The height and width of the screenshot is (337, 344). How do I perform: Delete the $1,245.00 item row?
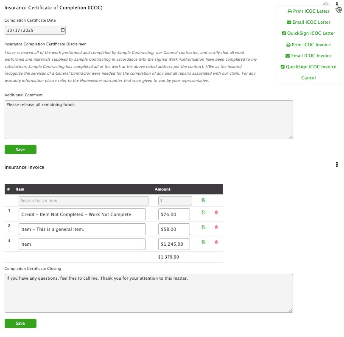(x=216, y=242)
